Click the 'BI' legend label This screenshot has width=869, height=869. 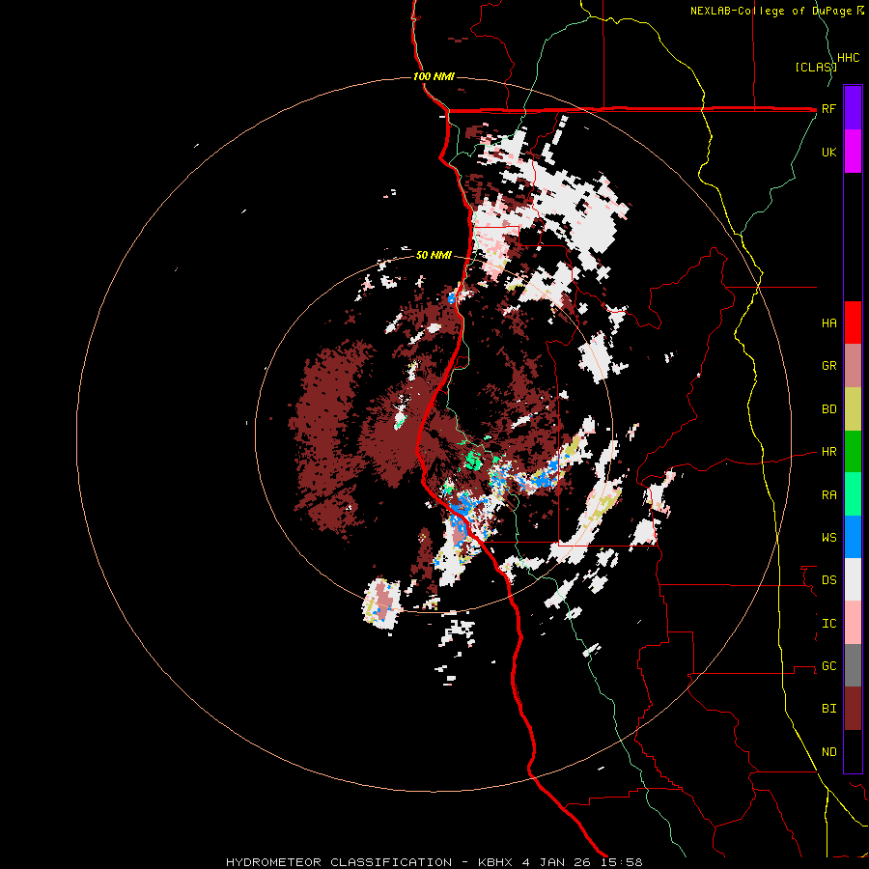[828, 709]
